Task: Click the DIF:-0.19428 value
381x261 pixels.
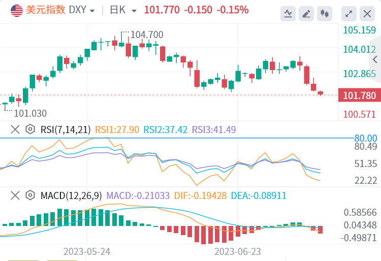Action: pyautogui.click(x=201, y=195)
